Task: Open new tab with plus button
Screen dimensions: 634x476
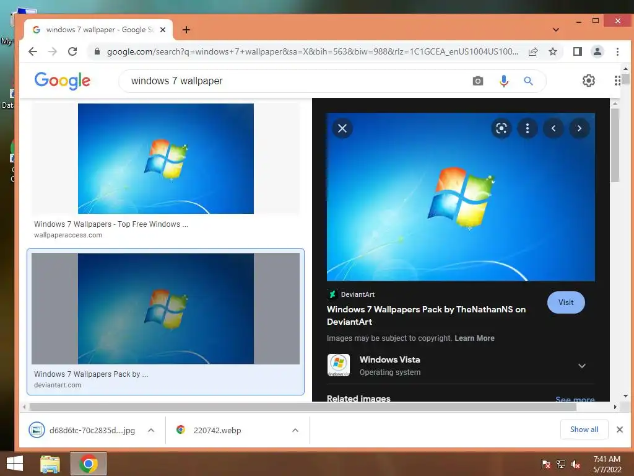Action: tap(186, 30)
